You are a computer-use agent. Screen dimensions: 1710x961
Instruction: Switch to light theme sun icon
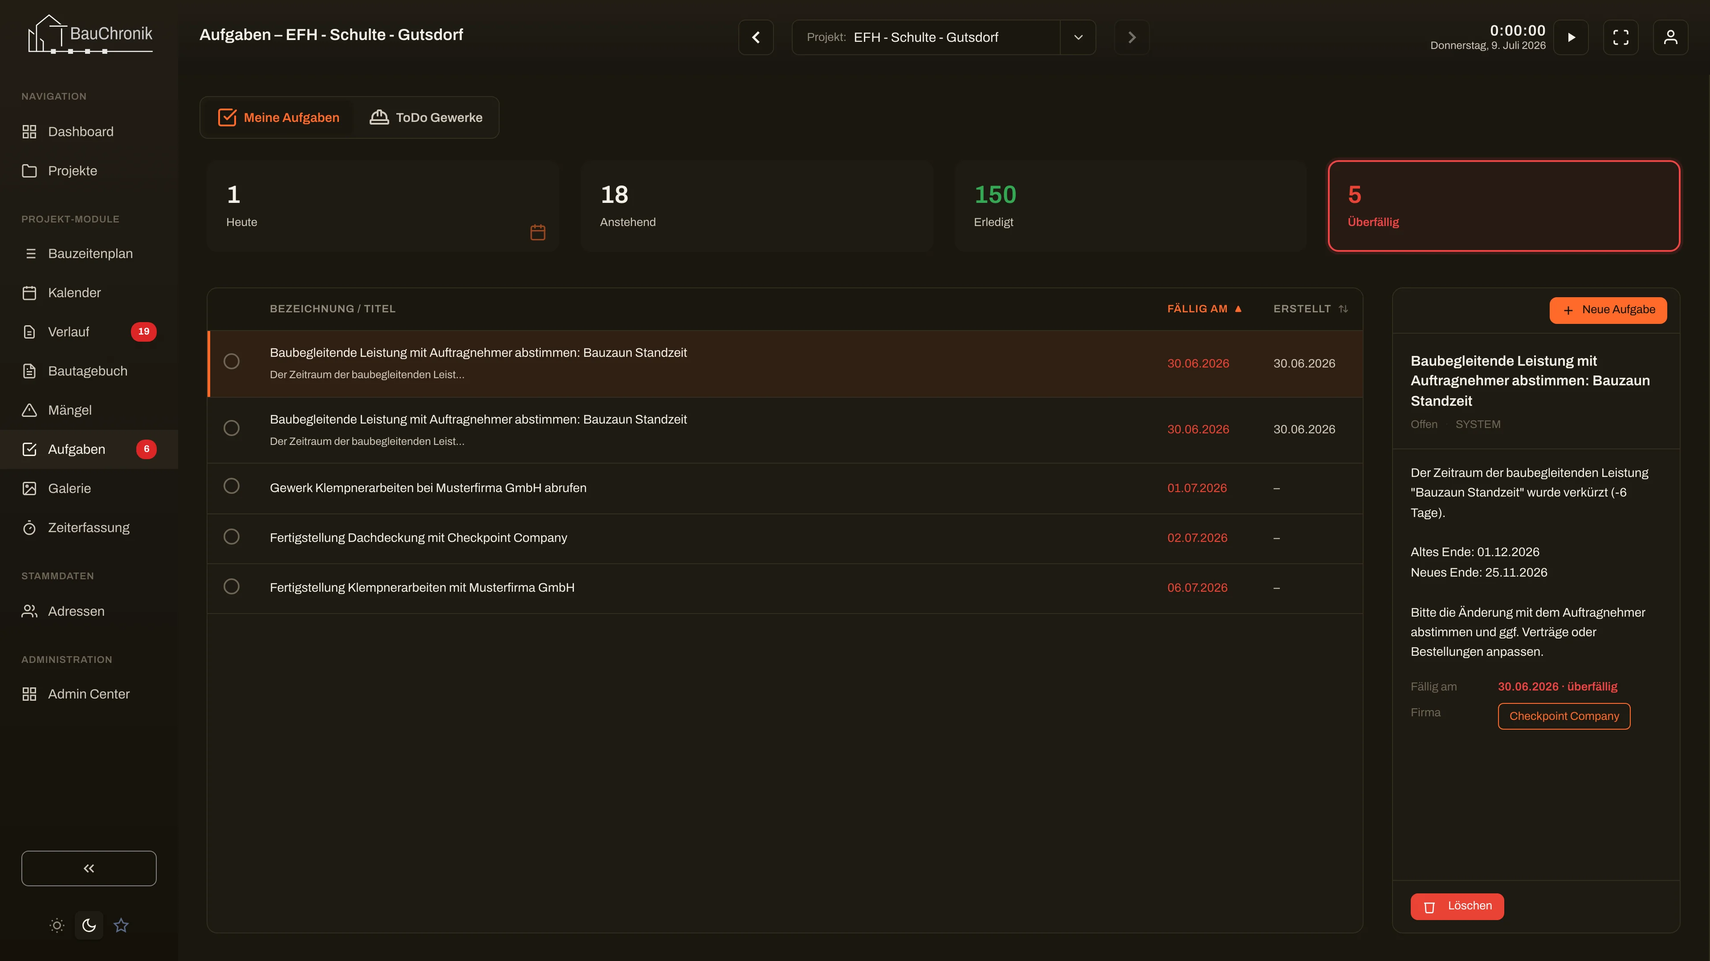57,925
